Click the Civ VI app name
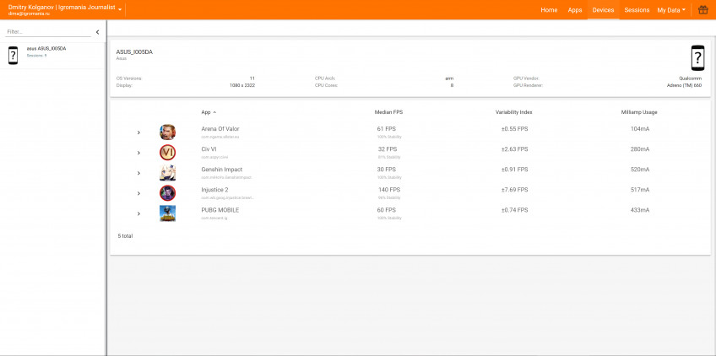Viewport: 716px width, 356px height. pos(209,149)
